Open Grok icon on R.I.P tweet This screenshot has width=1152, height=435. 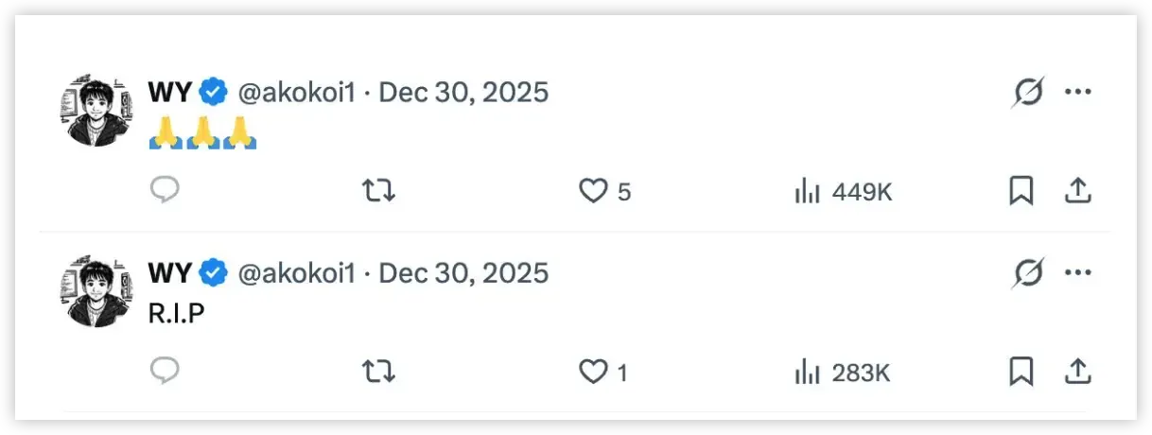(x=1027, y=273)
